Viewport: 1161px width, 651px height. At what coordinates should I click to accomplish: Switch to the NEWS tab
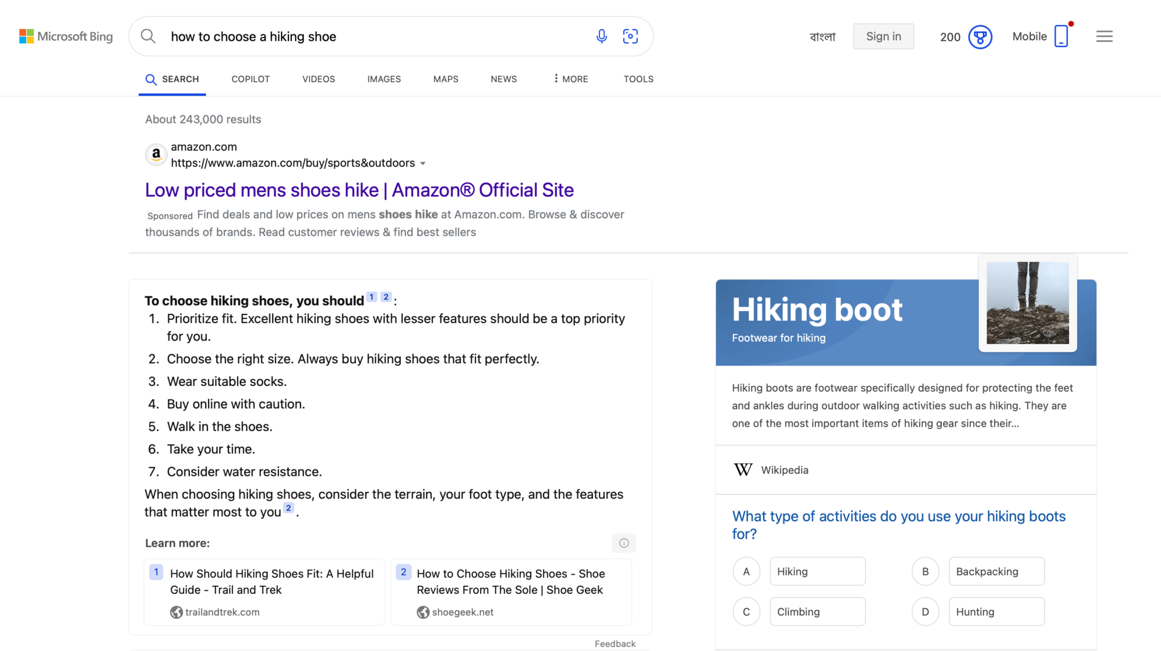tap(503, 79)
